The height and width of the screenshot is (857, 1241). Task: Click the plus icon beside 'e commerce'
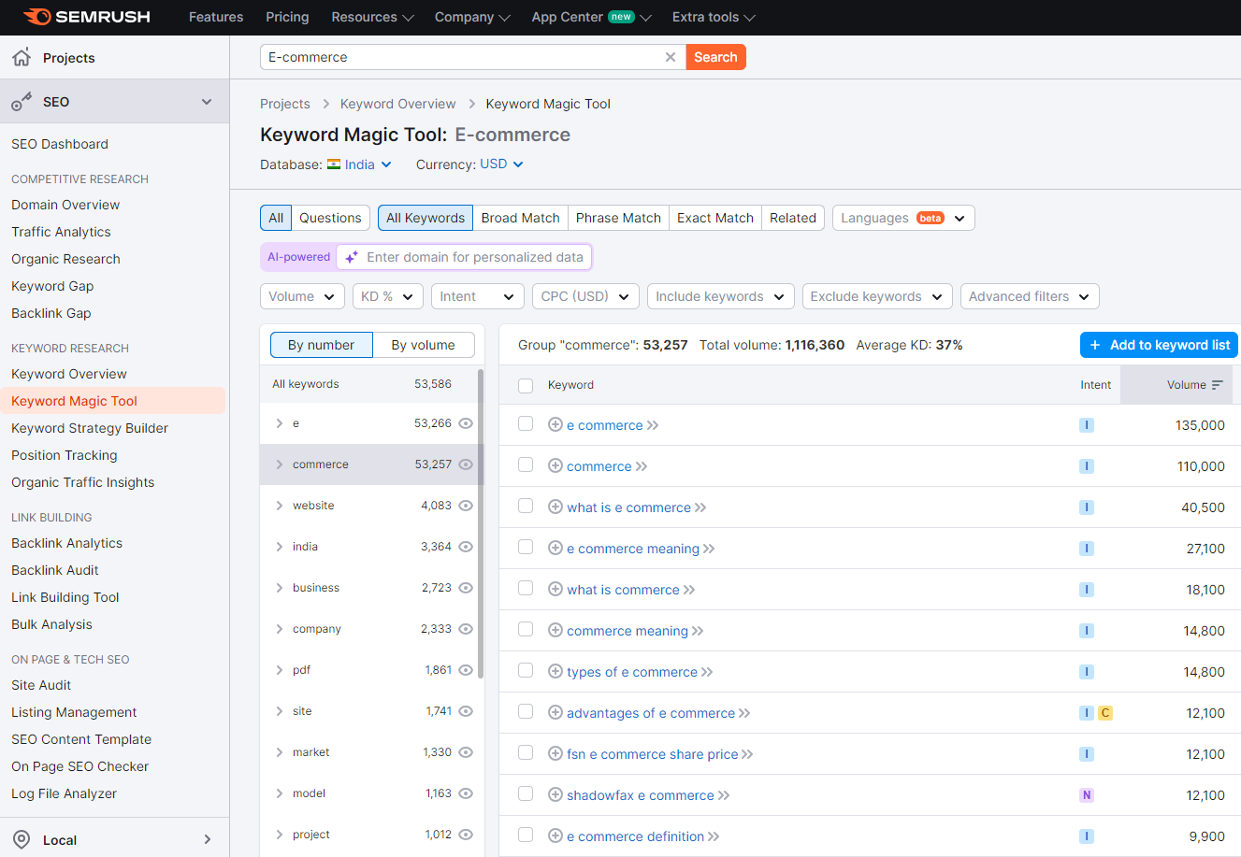click(555, 424)
